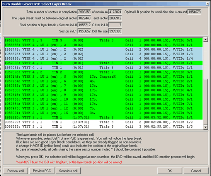211x176 pixels.
Task: Click the upper sector limit field 2086912
Action: click(115, 18)
